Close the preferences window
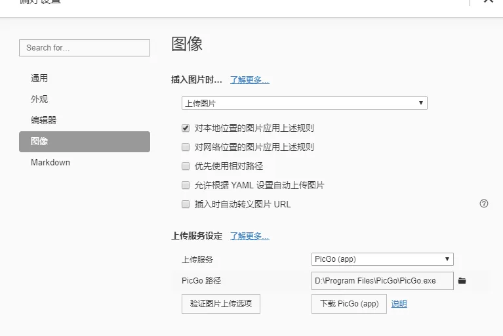 488,1
